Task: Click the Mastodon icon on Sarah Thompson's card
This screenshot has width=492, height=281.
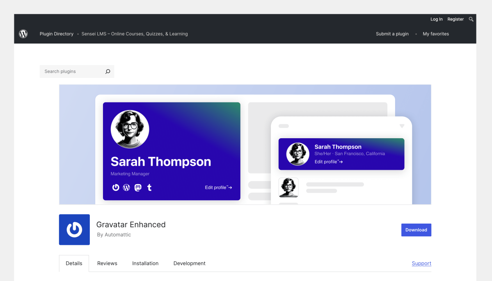Action: pos(138,187)
